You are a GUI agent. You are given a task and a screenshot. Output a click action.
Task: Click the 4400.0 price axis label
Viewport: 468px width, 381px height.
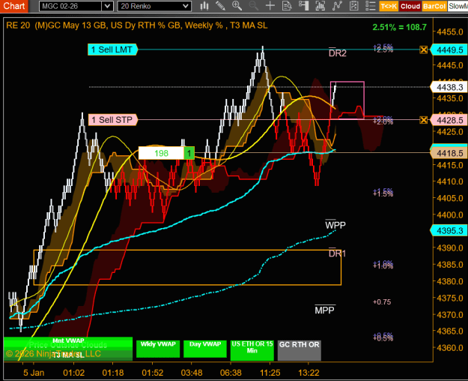(x=450, y=214)
